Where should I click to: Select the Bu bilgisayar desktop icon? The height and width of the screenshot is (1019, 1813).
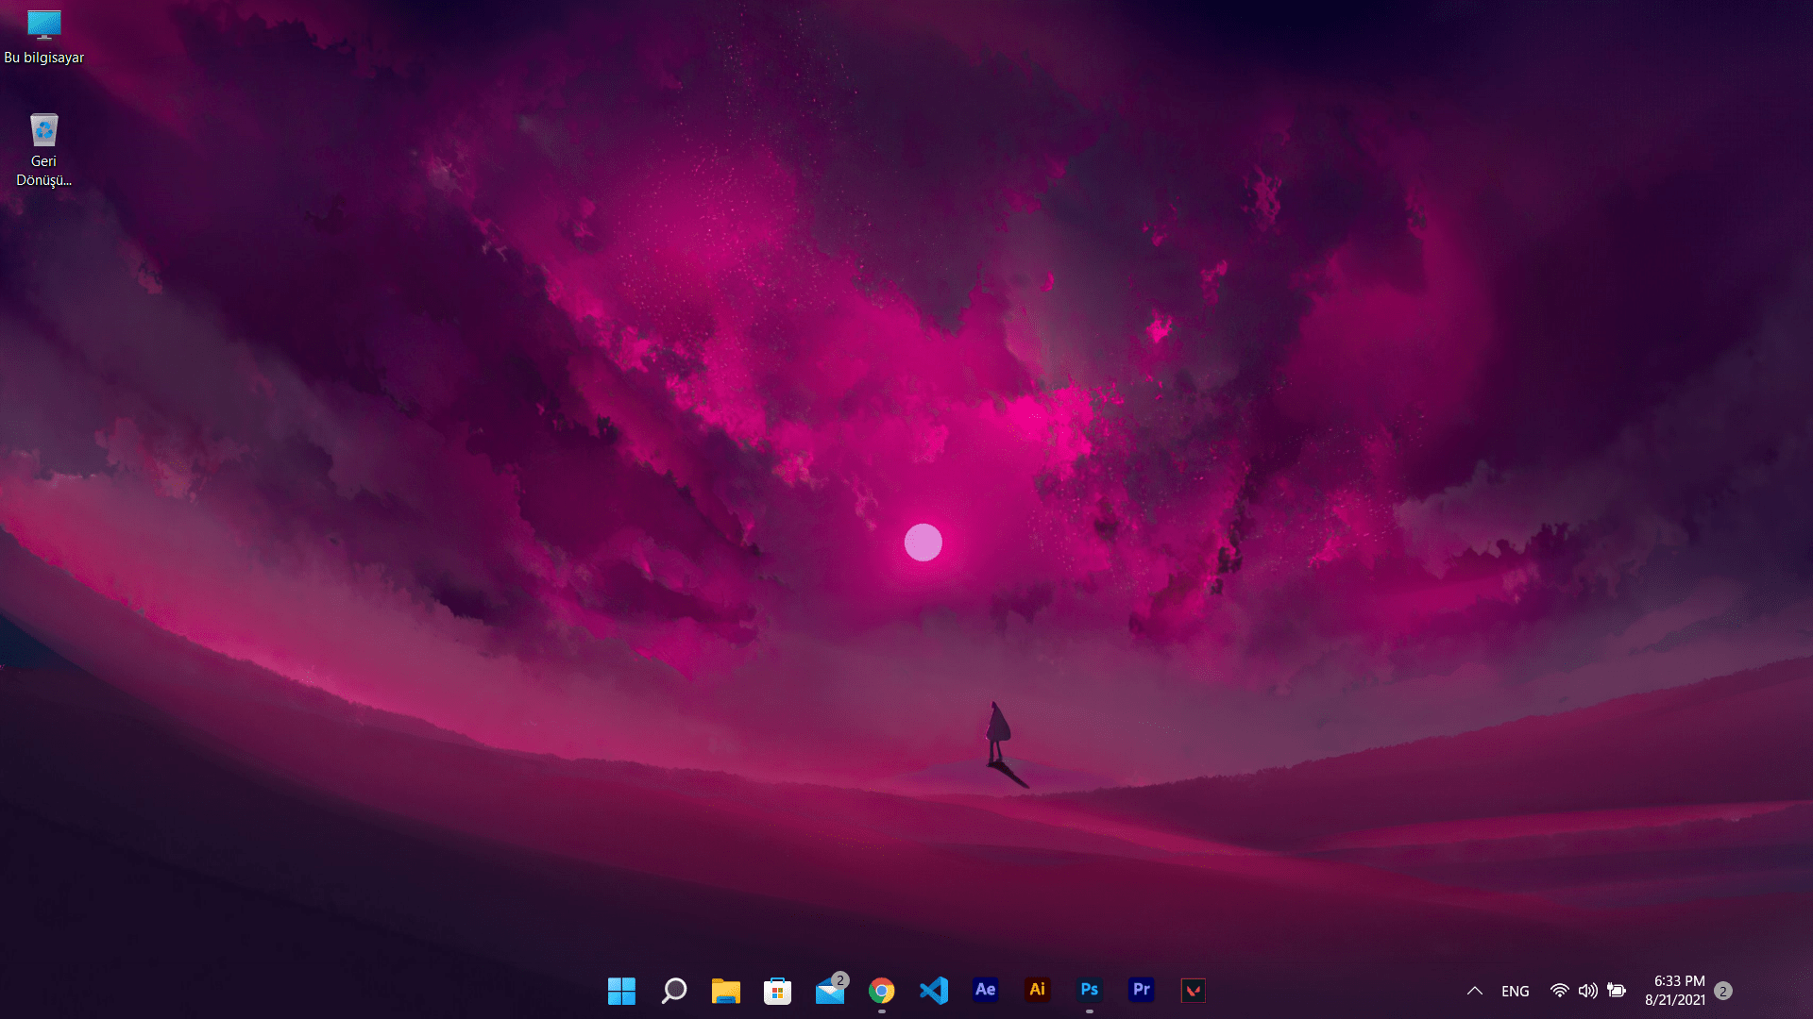(x=43, y=38)
